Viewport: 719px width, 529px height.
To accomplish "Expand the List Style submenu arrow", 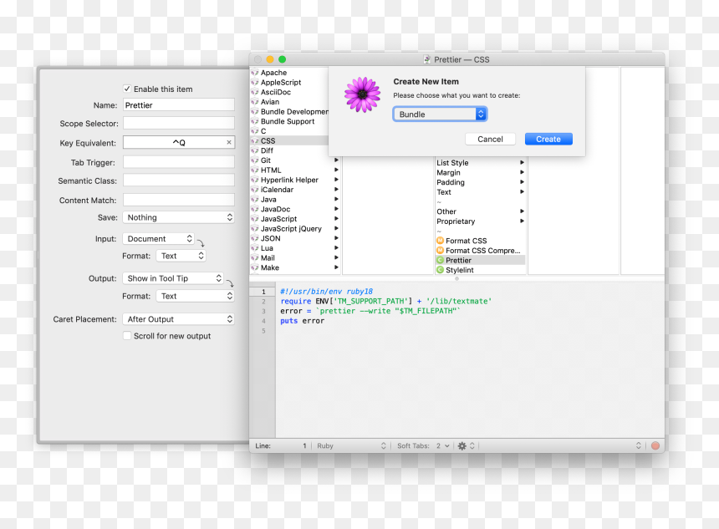I will coord(522,163).
